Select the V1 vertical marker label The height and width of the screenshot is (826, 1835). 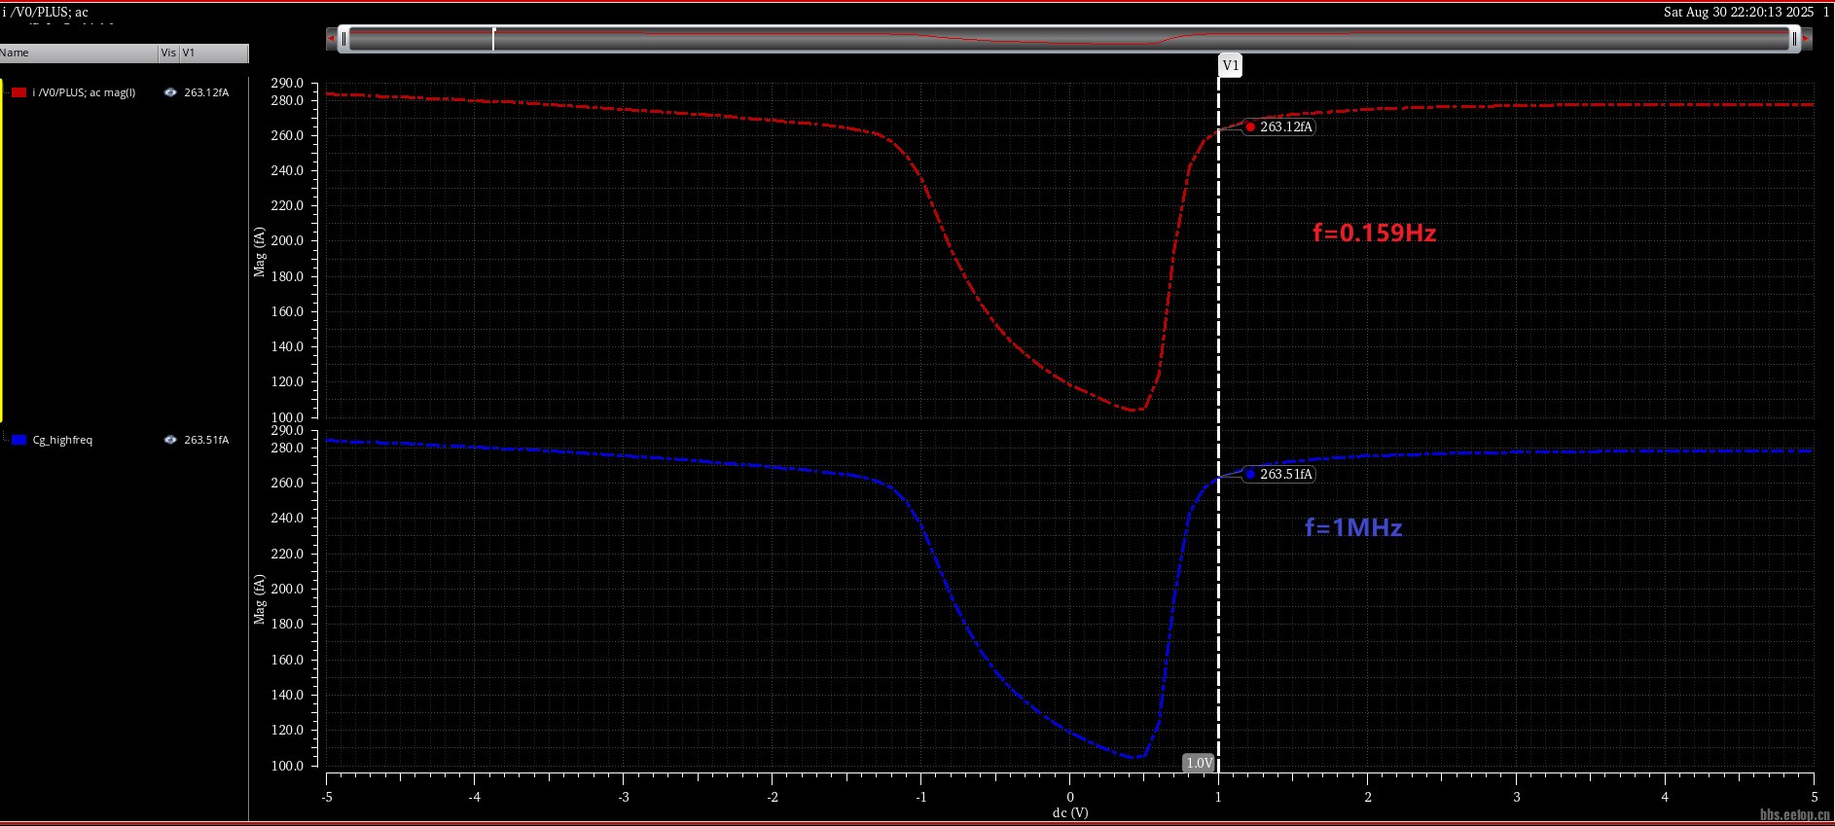tap(1230, 65)
